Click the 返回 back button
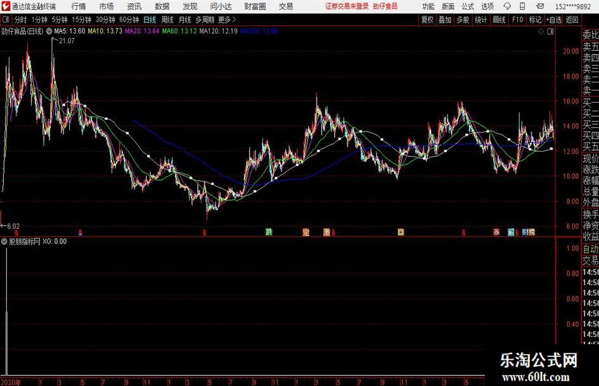The width and height of the screenshot is (599, 386). point(572,20)
